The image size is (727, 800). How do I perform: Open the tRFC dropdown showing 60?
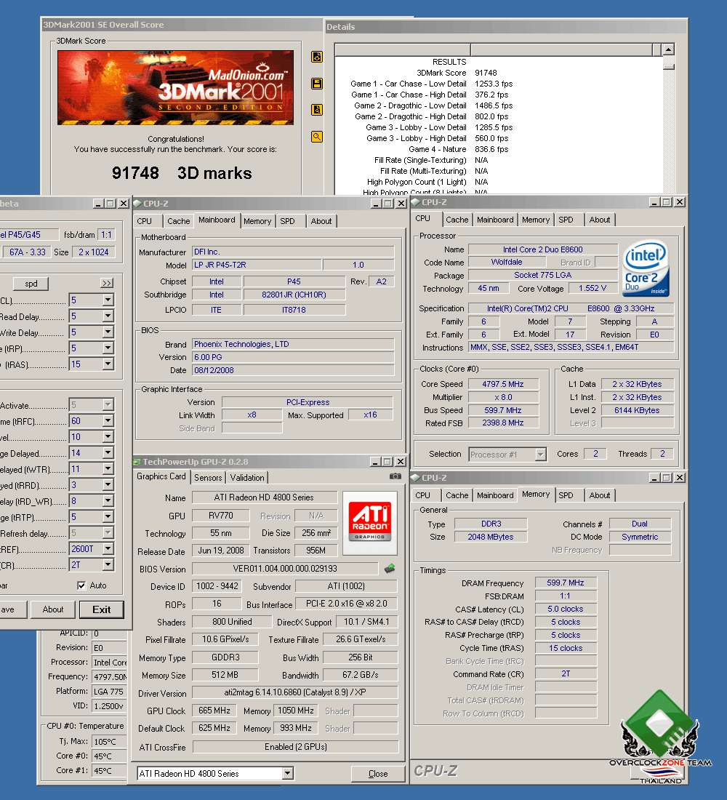(108, 421)
